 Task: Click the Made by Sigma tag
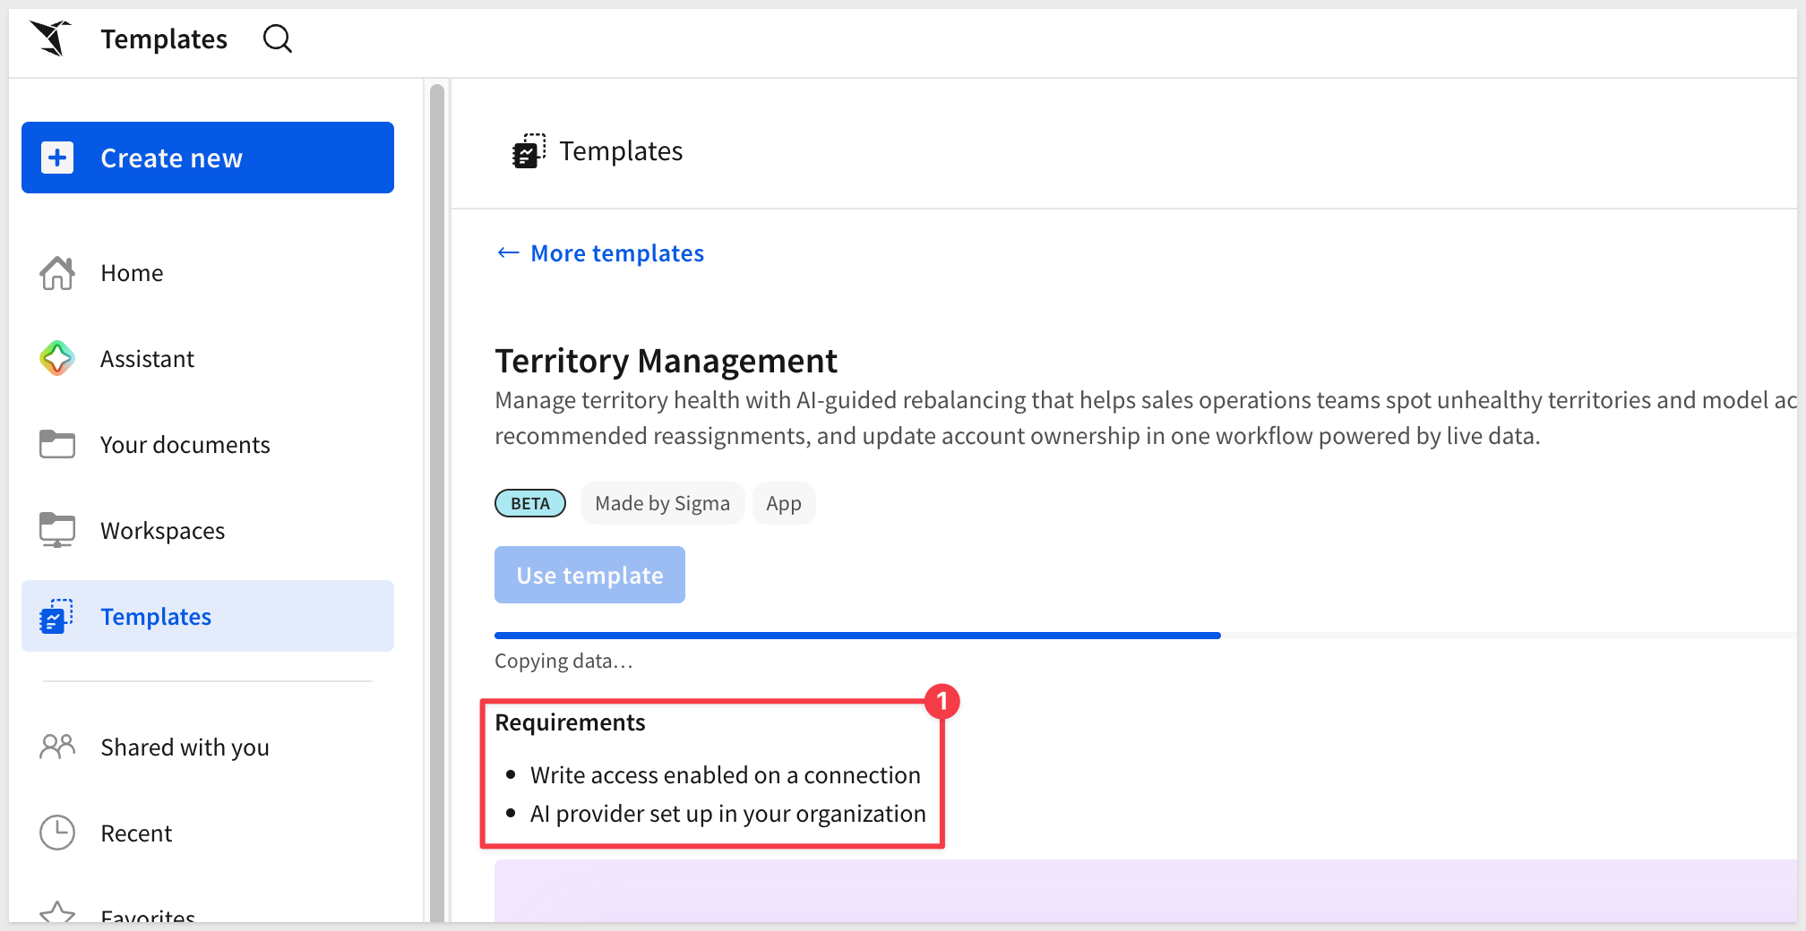click(662, 503)
